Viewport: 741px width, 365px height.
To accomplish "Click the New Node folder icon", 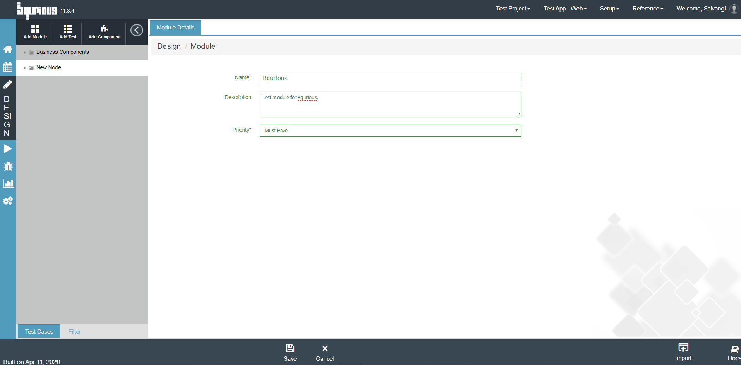I will click(x=31, y=68).
